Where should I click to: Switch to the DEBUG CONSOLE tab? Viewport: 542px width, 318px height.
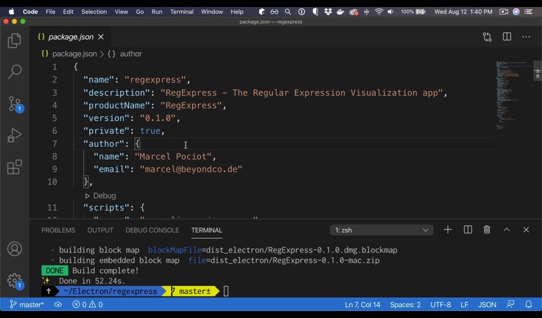pyautogui.click(x=152, y=230)
